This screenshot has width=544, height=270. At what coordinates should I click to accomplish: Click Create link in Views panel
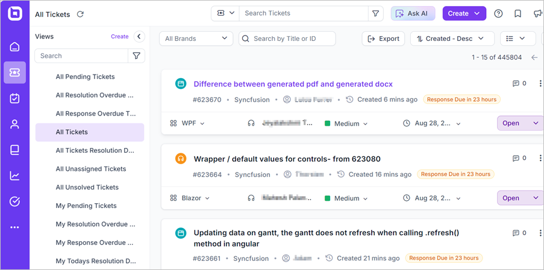pos(120,36)
